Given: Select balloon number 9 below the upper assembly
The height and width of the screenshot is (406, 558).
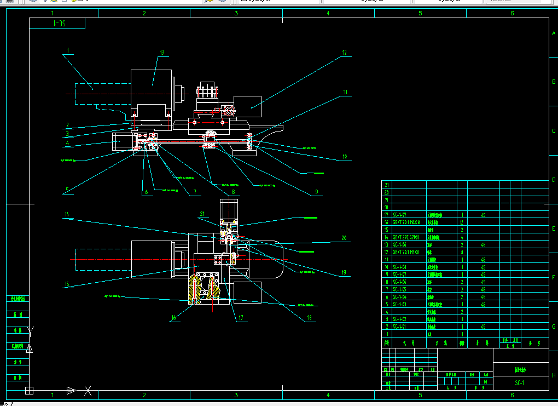Looking at the screenshot, I should point(316,192).
